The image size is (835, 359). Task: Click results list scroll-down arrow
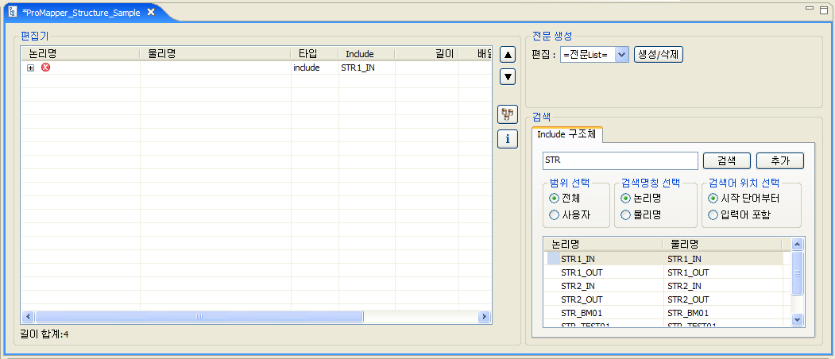tap(797, 319)
